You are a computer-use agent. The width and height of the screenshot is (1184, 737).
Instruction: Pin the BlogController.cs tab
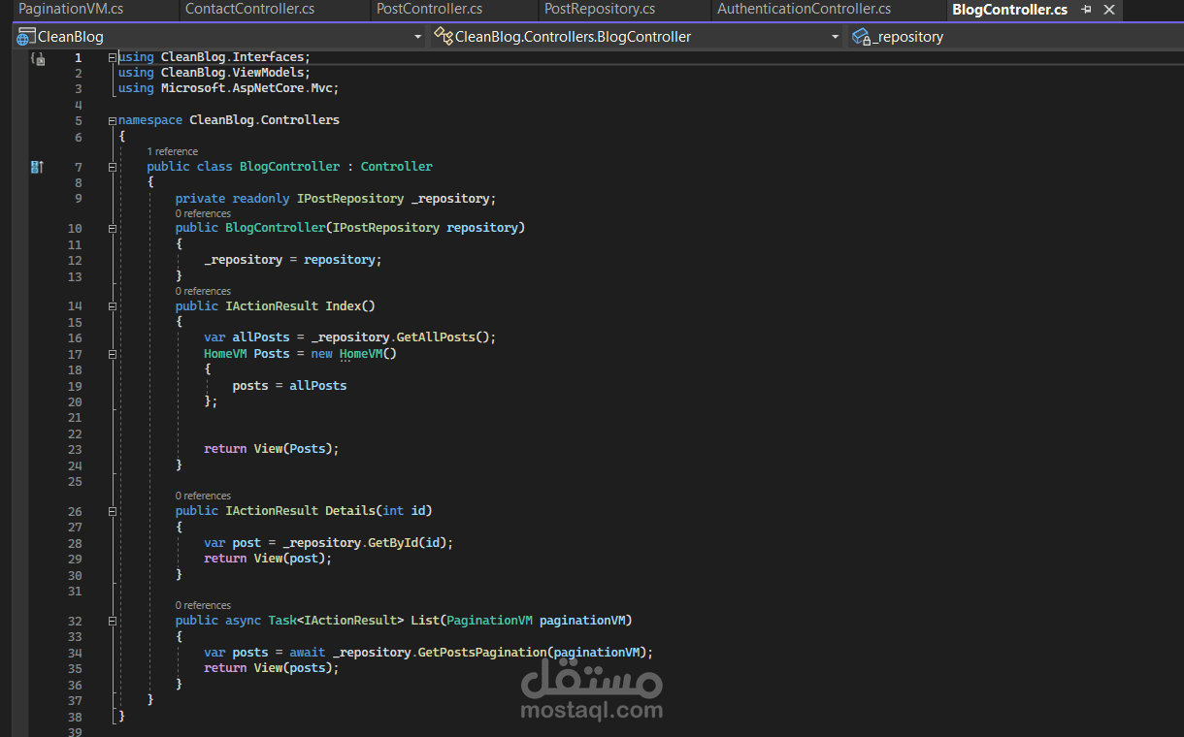[1087, 10]
